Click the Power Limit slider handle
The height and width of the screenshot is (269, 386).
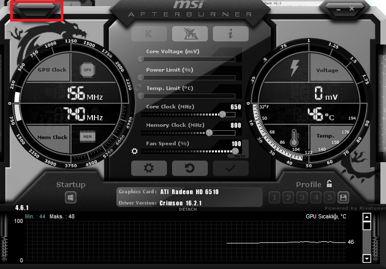141,78
